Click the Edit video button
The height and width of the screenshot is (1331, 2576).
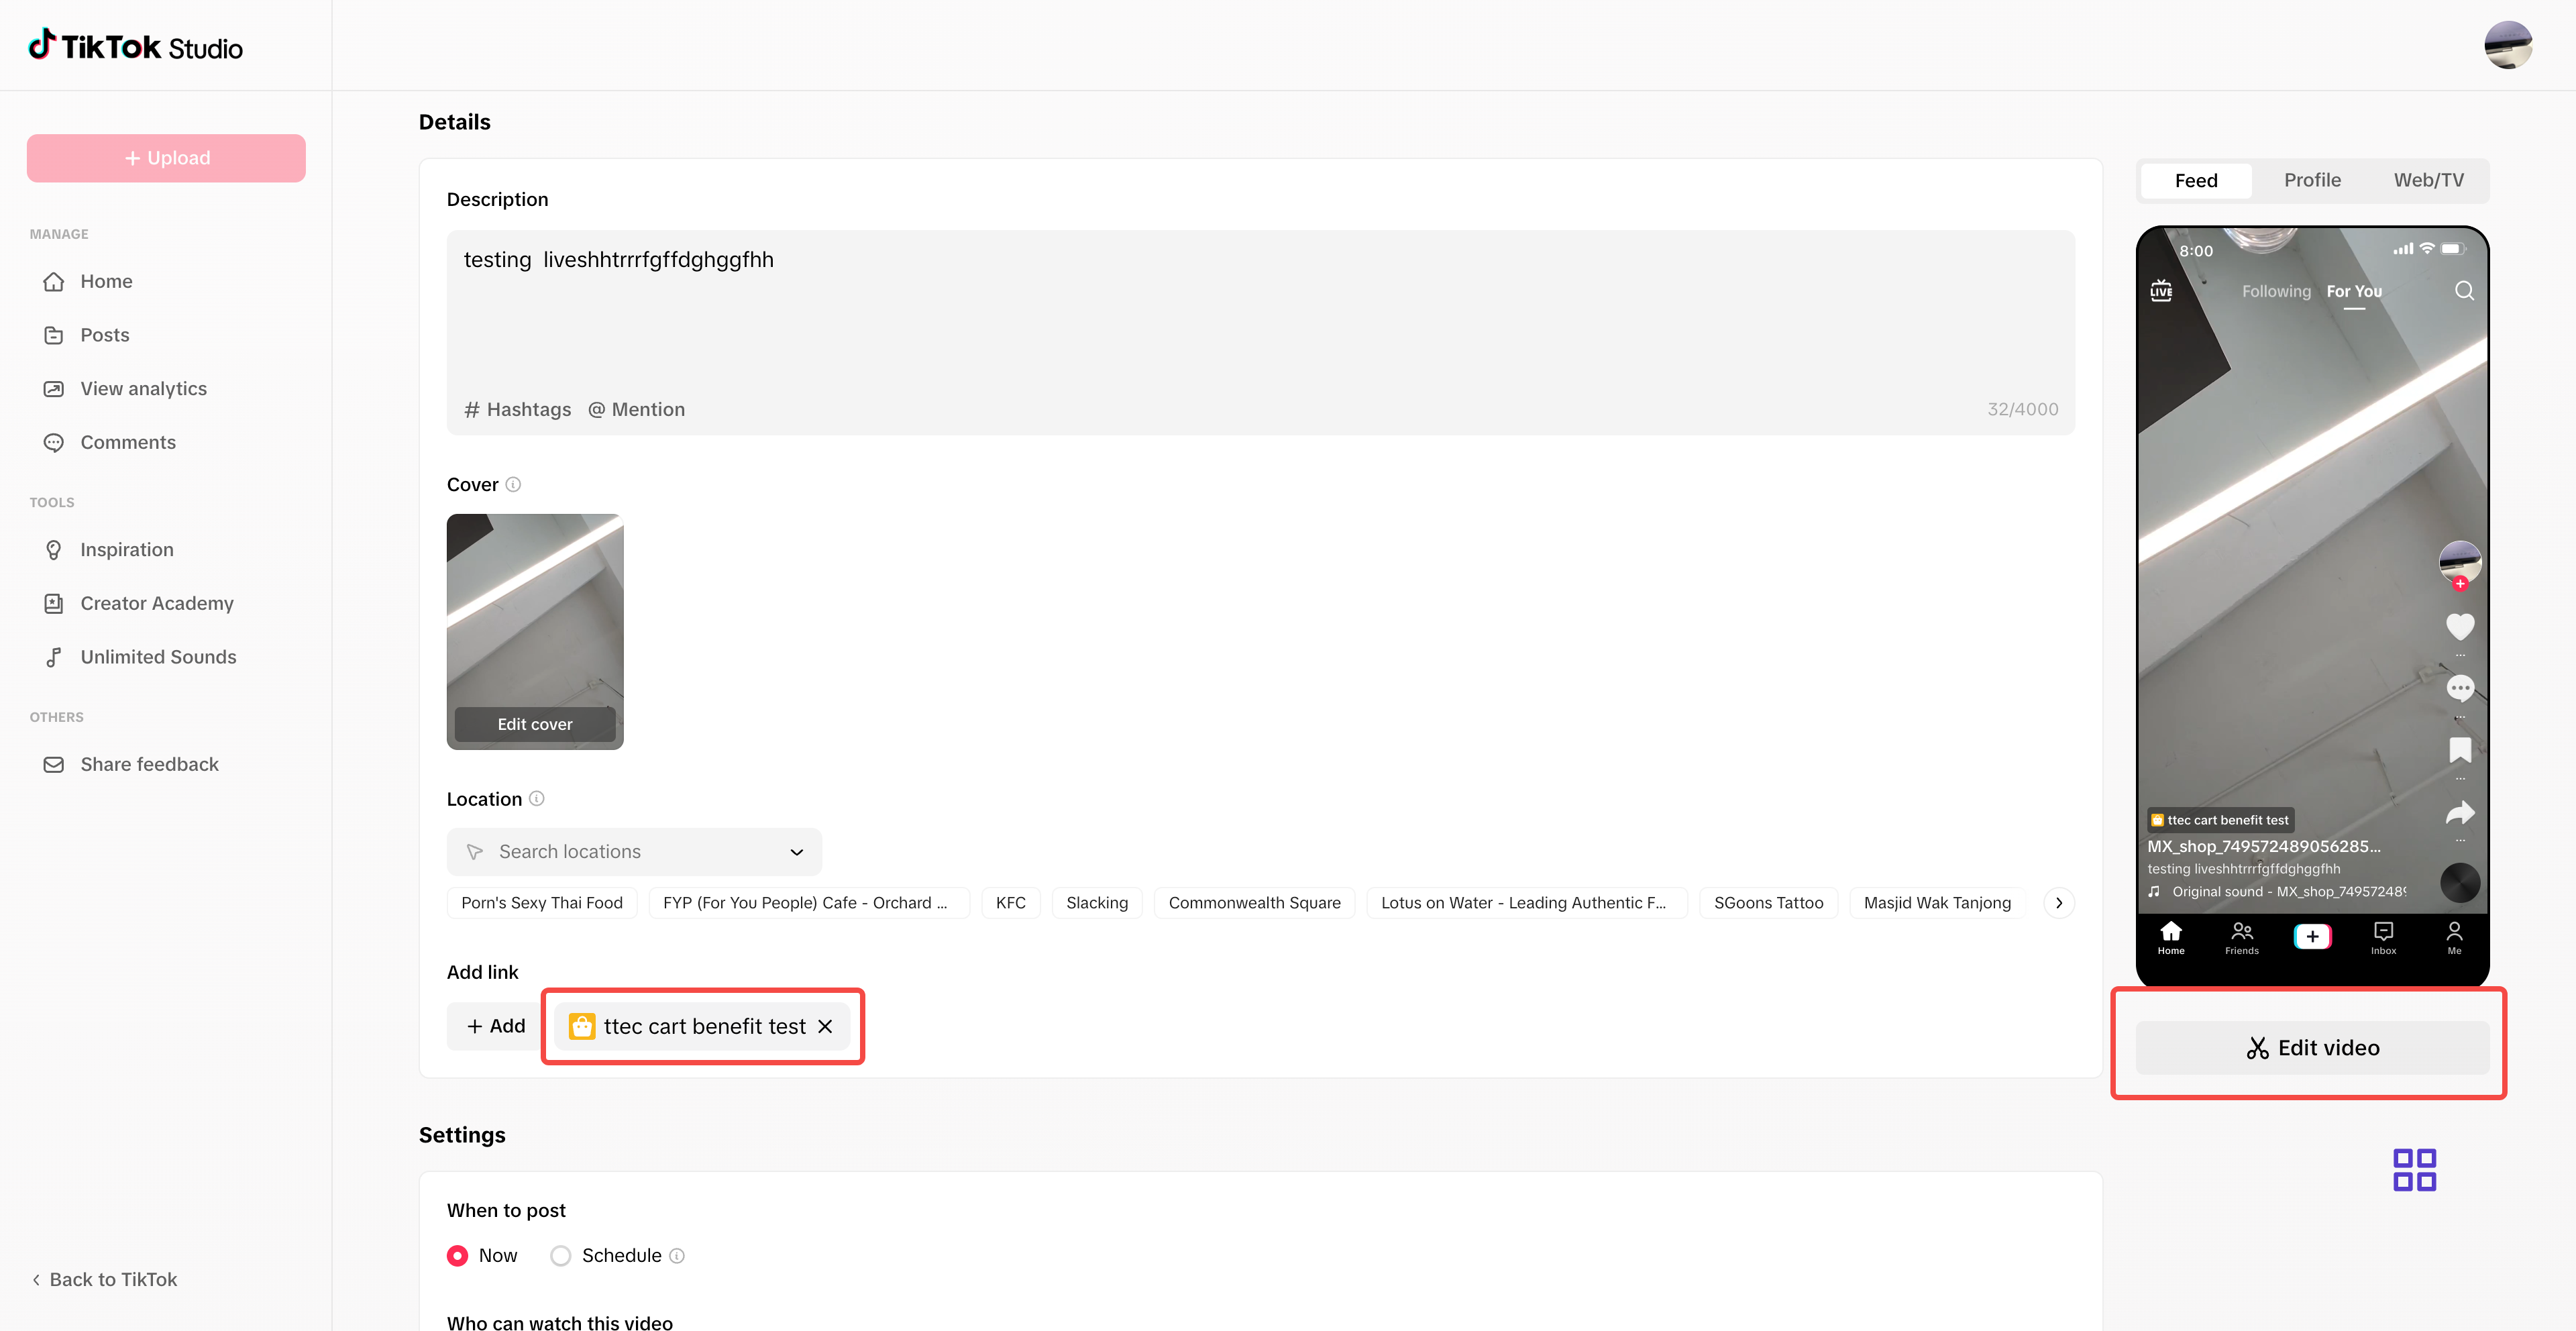pyautogui.click(x=2312, y=1047)
